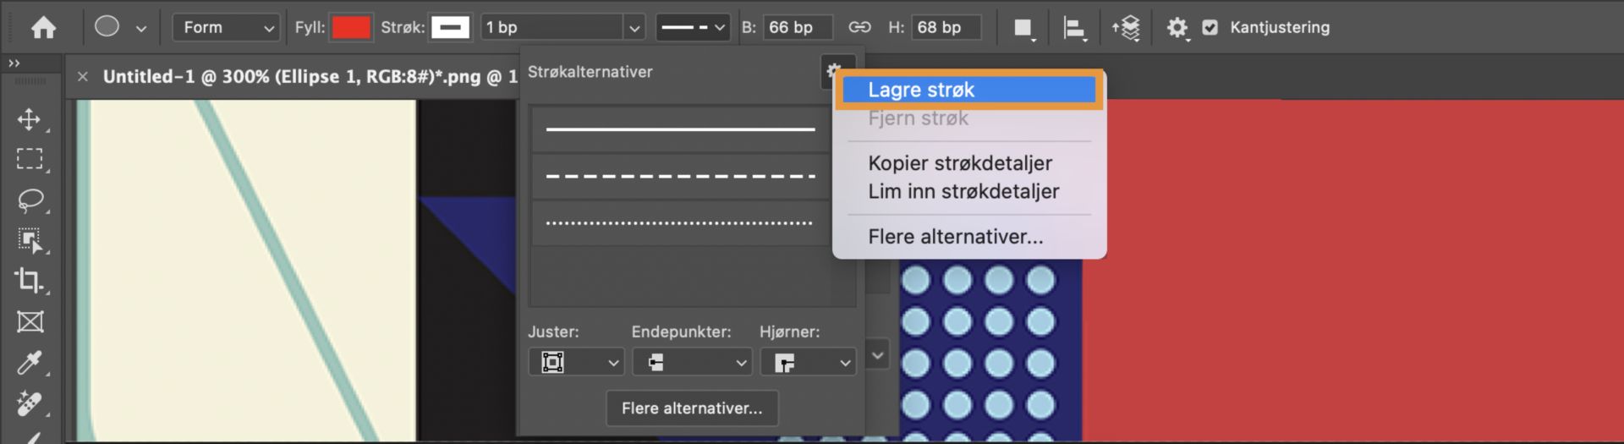
Task: Expand the stroke width dropdown arrow
Action: [x=634, y=28]
